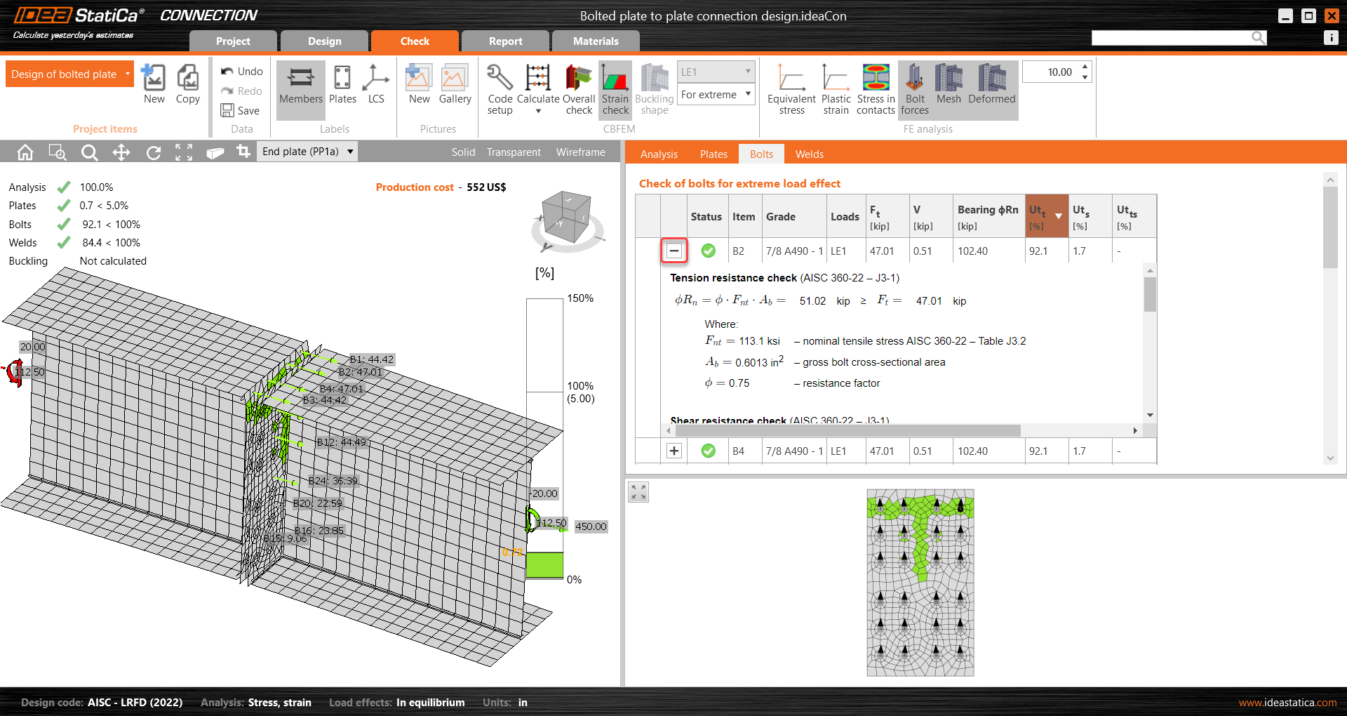Screen dimensions: 1347x716
Task: Open the Code setup tool
Action: (x=500, y=90)
